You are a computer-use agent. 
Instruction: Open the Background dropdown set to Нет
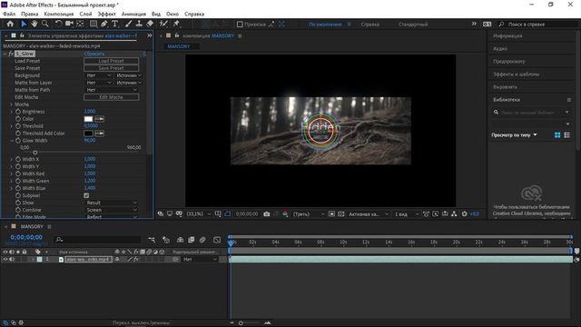click(x=99, y=75)
